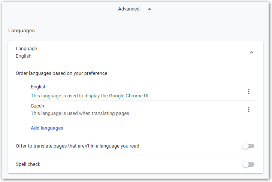Viewport: 272px width, 182px height.
Task: Click the Language row title
Action: click(26, 49)
